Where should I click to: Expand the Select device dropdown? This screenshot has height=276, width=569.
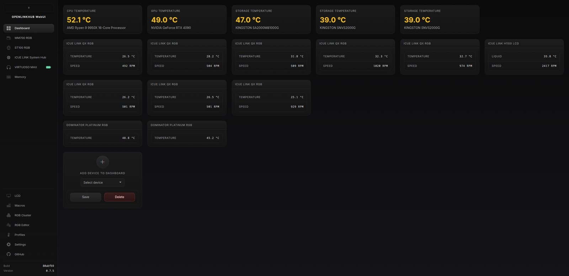tap(102, 182)
